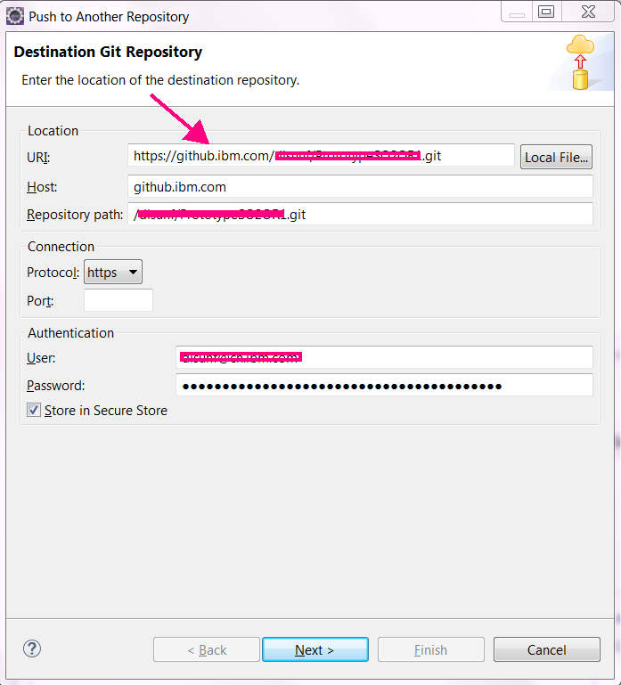Viewport: 621px width, 685px height.
Task: Click the Destination Git Repository heading
Action: click(x=108, y=52)
